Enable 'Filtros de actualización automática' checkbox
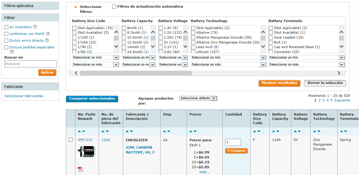Image resolution: width=359 pixels, height=175 pixels. tap(114, 6)
